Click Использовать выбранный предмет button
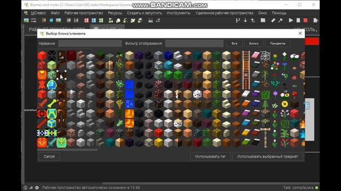 [267, 157]
